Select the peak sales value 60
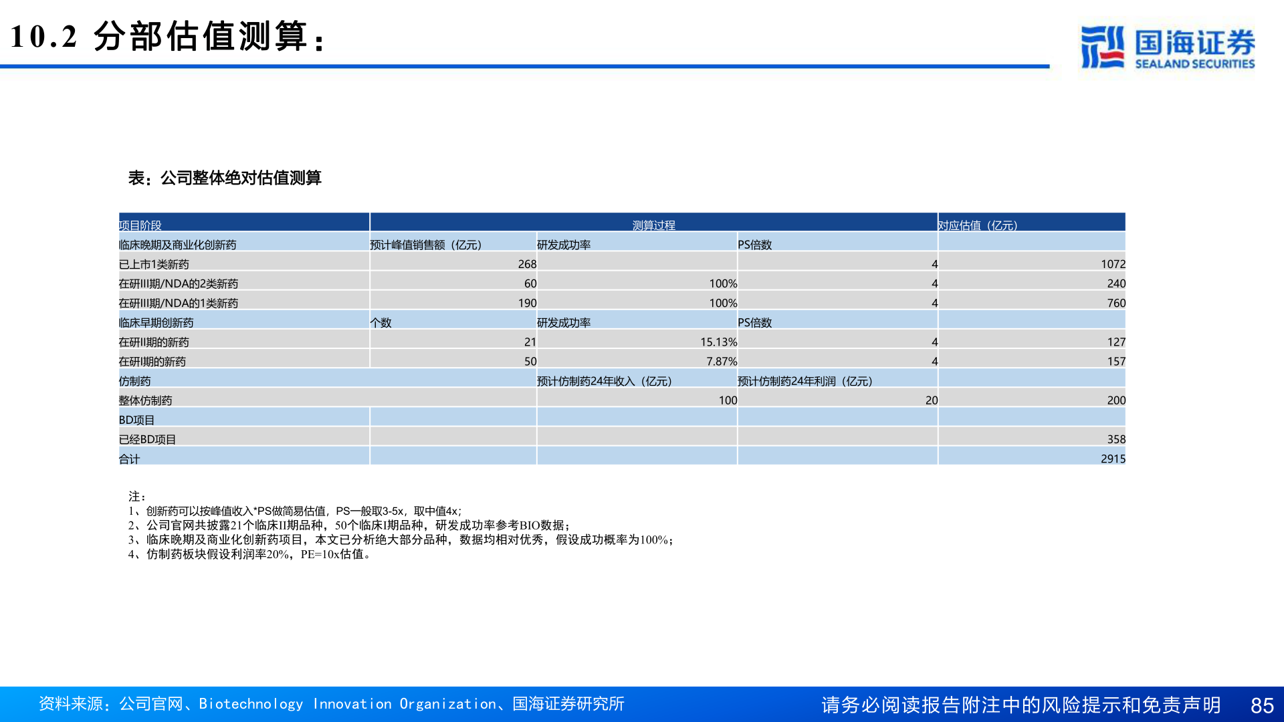The width and height of the screenshot is (1284, 722). pyautogui.click(x=530, y=283)
